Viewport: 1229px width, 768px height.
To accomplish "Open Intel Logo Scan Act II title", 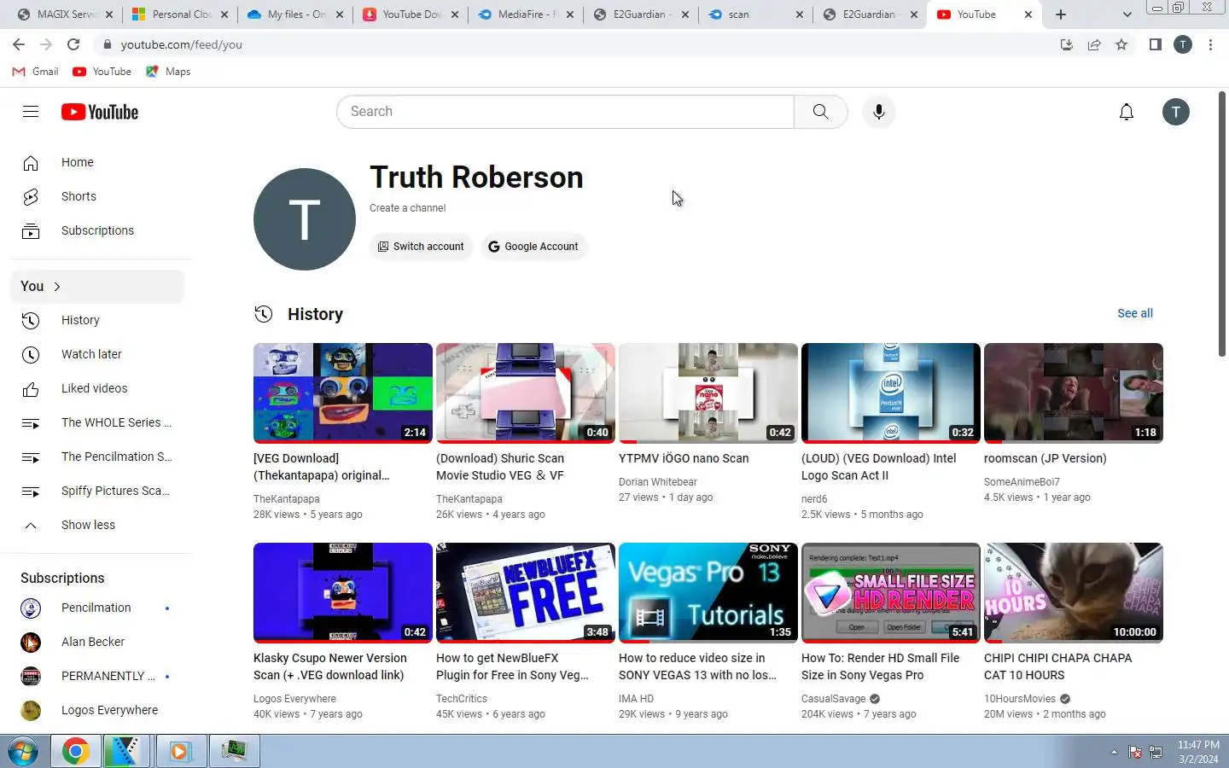I will pyautogui.click(x=879, y=467).
